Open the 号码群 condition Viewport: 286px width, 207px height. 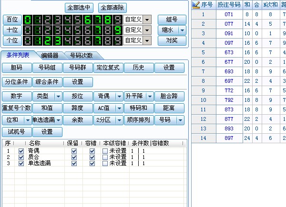tap(78, 68)
